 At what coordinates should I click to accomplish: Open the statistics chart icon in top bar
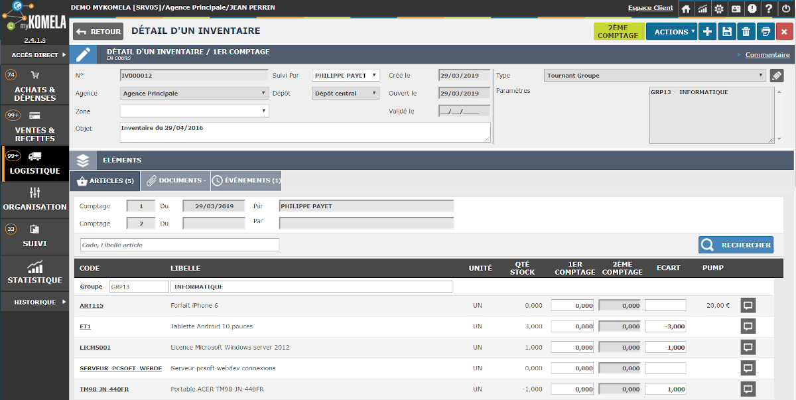pos(702,9)
